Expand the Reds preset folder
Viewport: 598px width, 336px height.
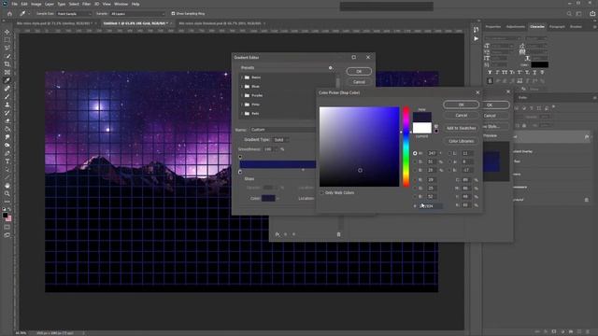[241, 114]
